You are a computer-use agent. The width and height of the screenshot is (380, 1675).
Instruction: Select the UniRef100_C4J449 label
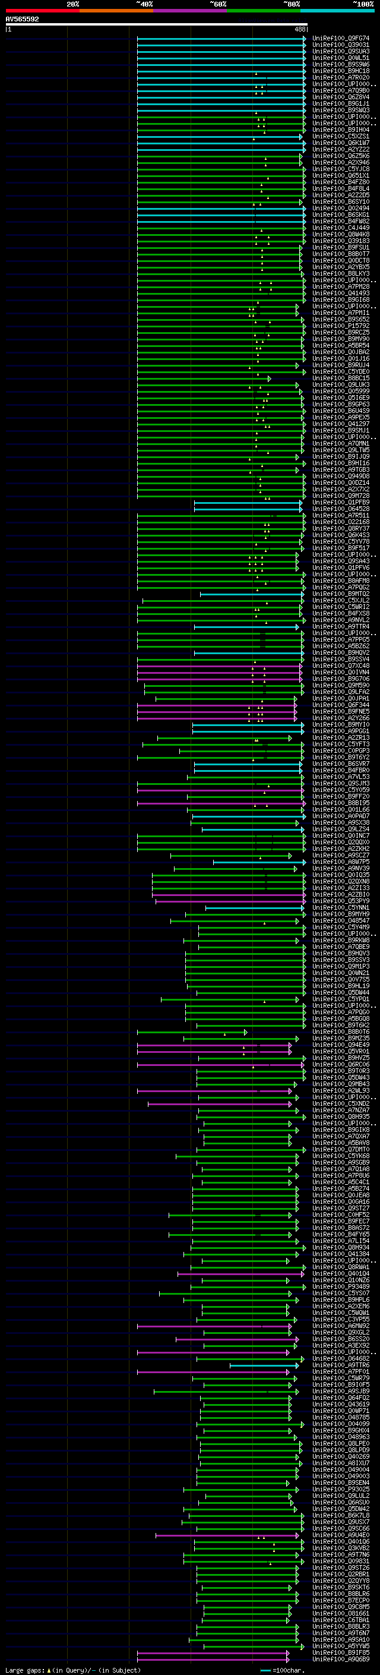tap(341, 228)
